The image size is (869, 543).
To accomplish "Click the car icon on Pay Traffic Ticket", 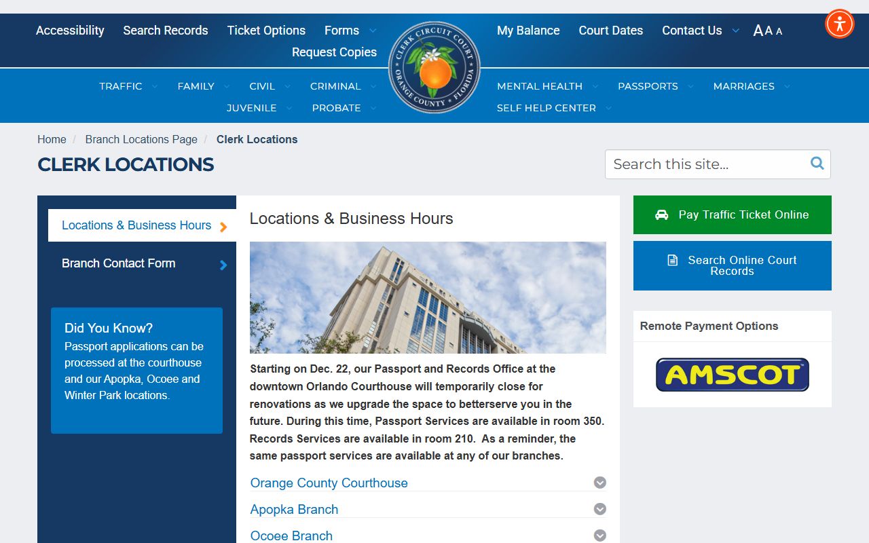I will pyautogui.click(x=661, y=214).
